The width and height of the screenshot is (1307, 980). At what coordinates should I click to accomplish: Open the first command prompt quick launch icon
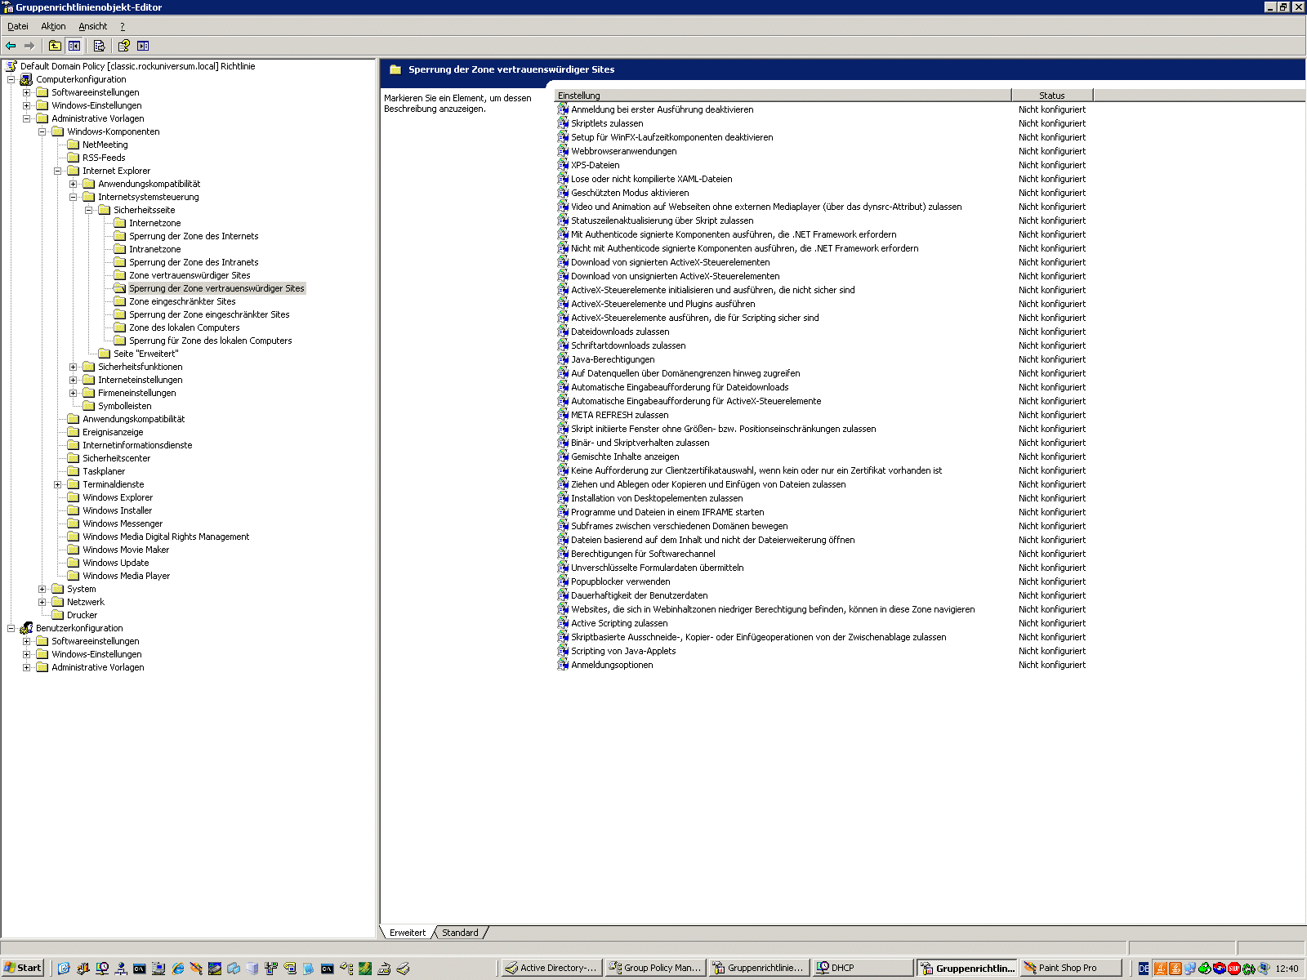point(140,969)
